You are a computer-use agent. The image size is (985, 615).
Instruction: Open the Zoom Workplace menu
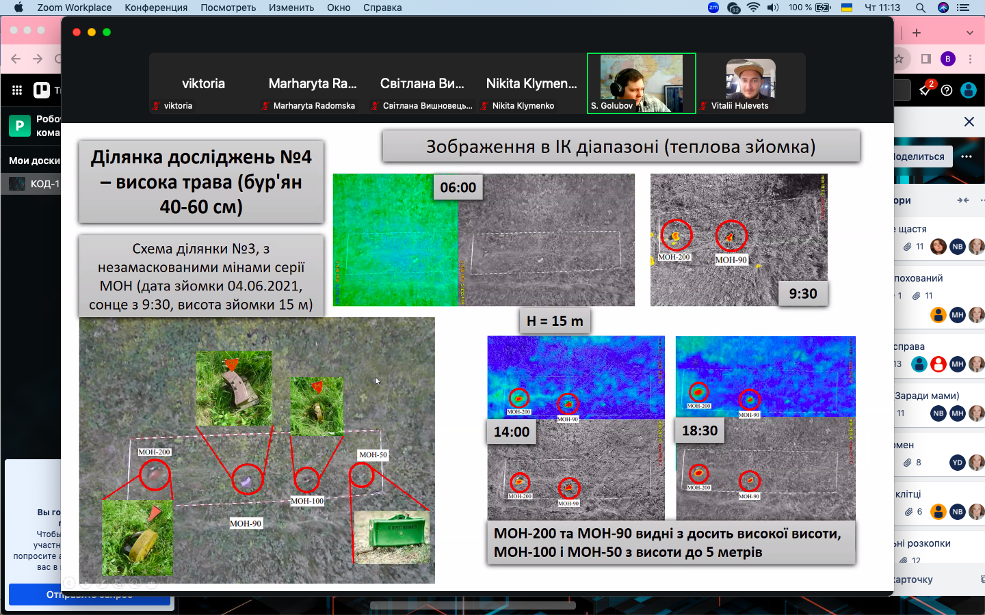coord(75,8)
